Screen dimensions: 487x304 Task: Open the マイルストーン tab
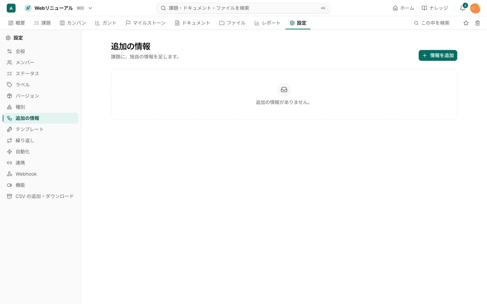pyautogui.click(x=145, y=23)
